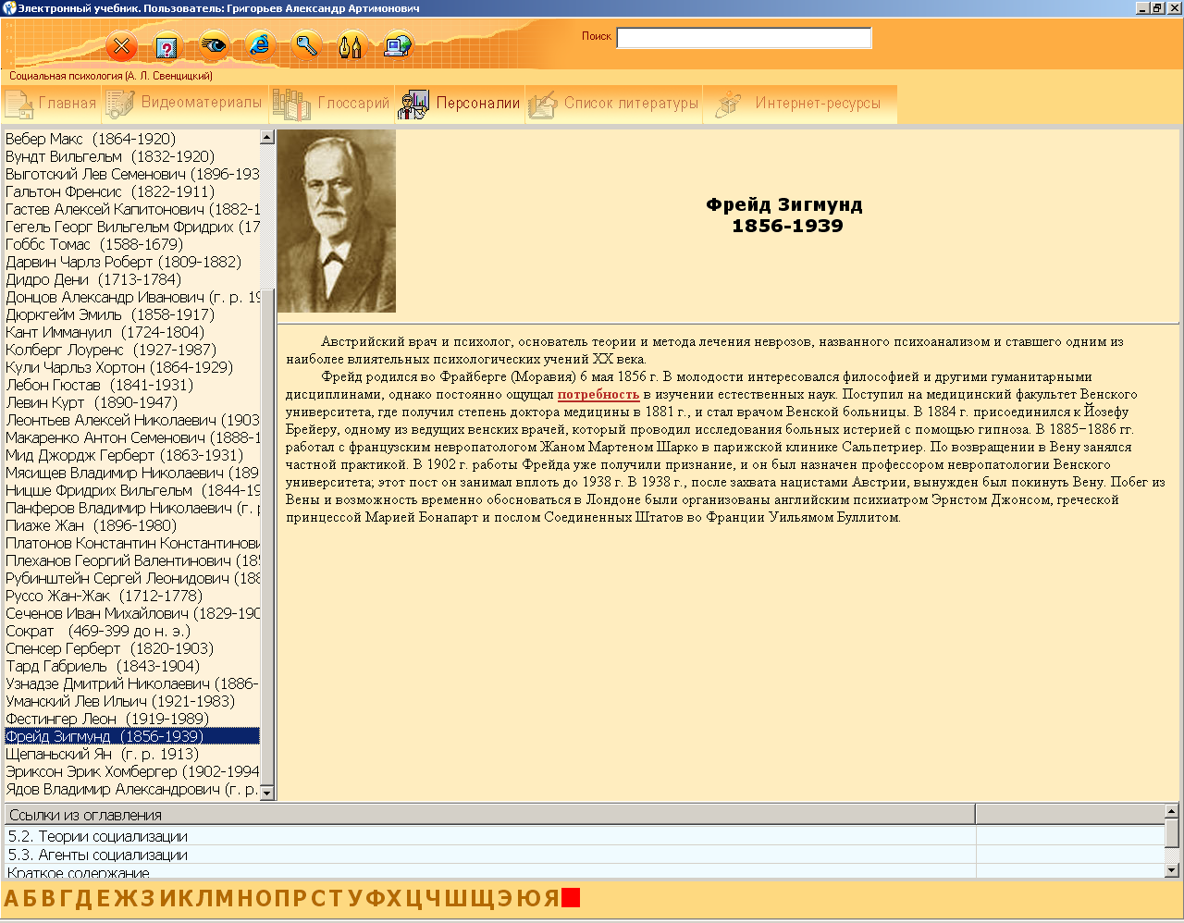Click the scroll up arrow in contents links panel
This screenshot has width=1184, height=923.
(1172, 811)
